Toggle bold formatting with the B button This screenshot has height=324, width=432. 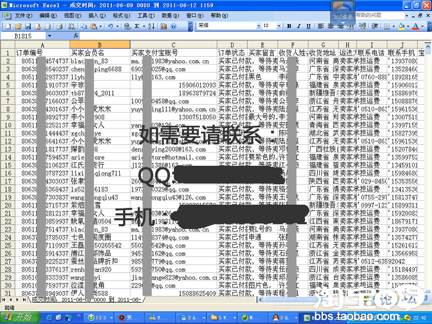288,25
